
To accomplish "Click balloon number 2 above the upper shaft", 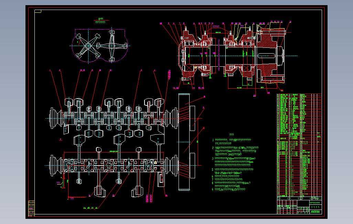I will 60,70.
